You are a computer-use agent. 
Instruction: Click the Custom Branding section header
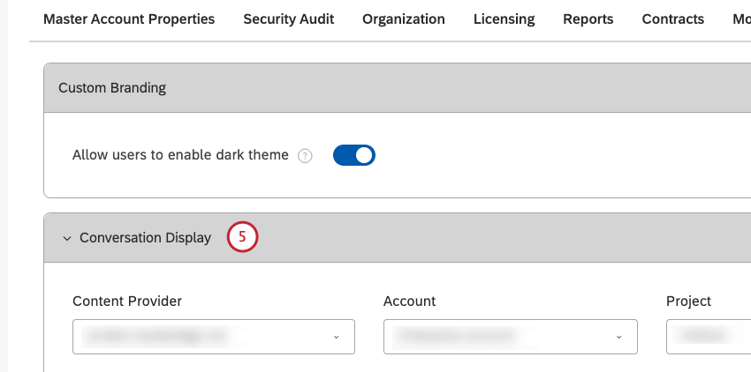112,87
